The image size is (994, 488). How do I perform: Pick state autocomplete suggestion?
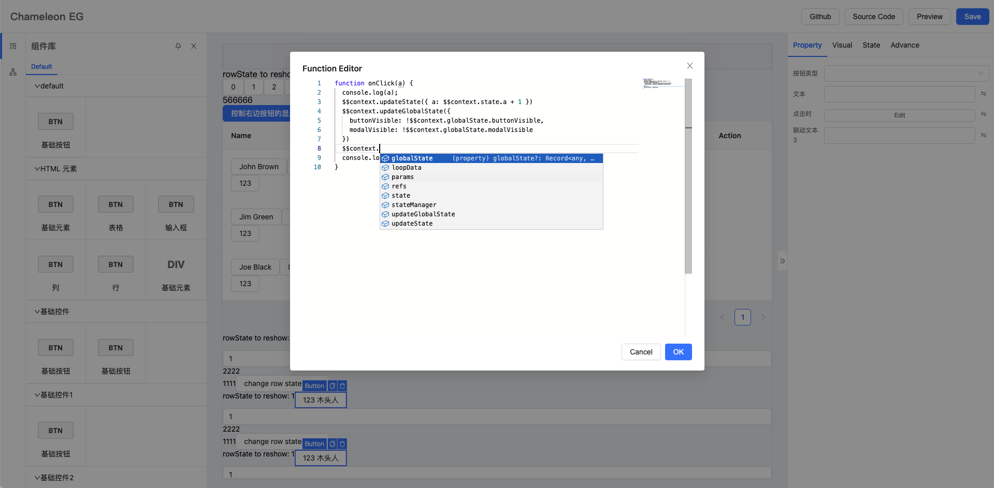coord(492,196)
